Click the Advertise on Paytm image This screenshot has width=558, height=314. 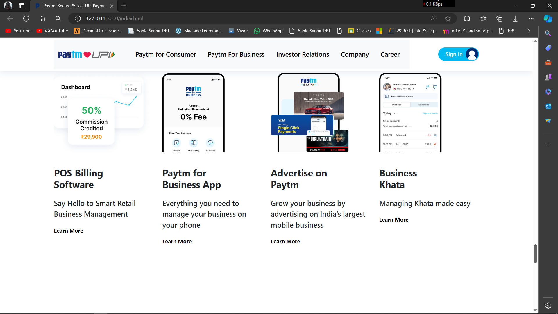(x=310, y=113)
